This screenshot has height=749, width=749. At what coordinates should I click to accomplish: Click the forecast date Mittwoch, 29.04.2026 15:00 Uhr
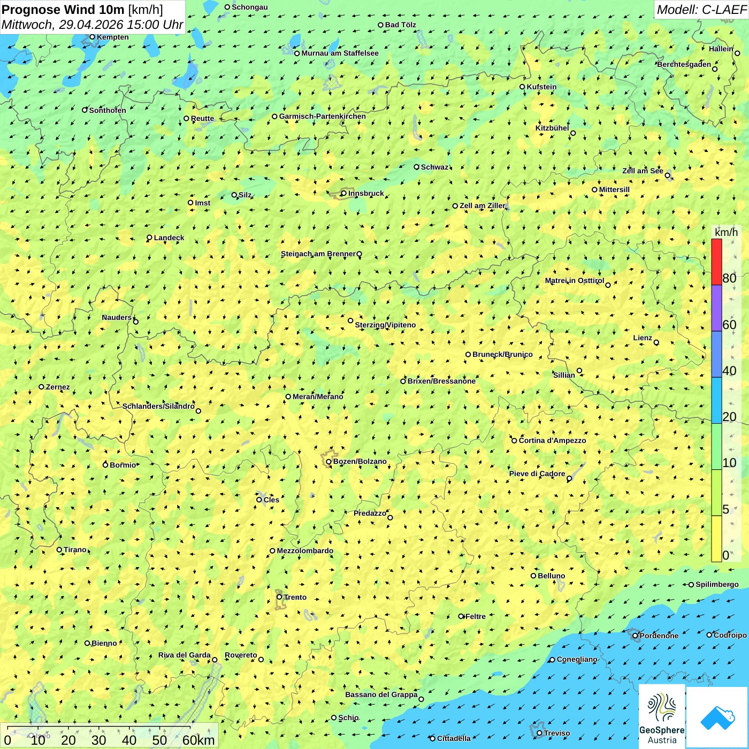coord(92,25)
